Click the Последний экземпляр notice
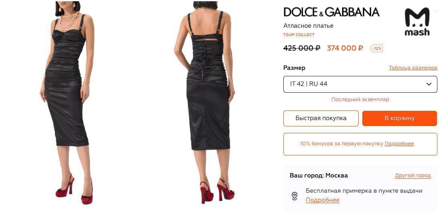This screenshot has height=212, width=439. [360, 100]
